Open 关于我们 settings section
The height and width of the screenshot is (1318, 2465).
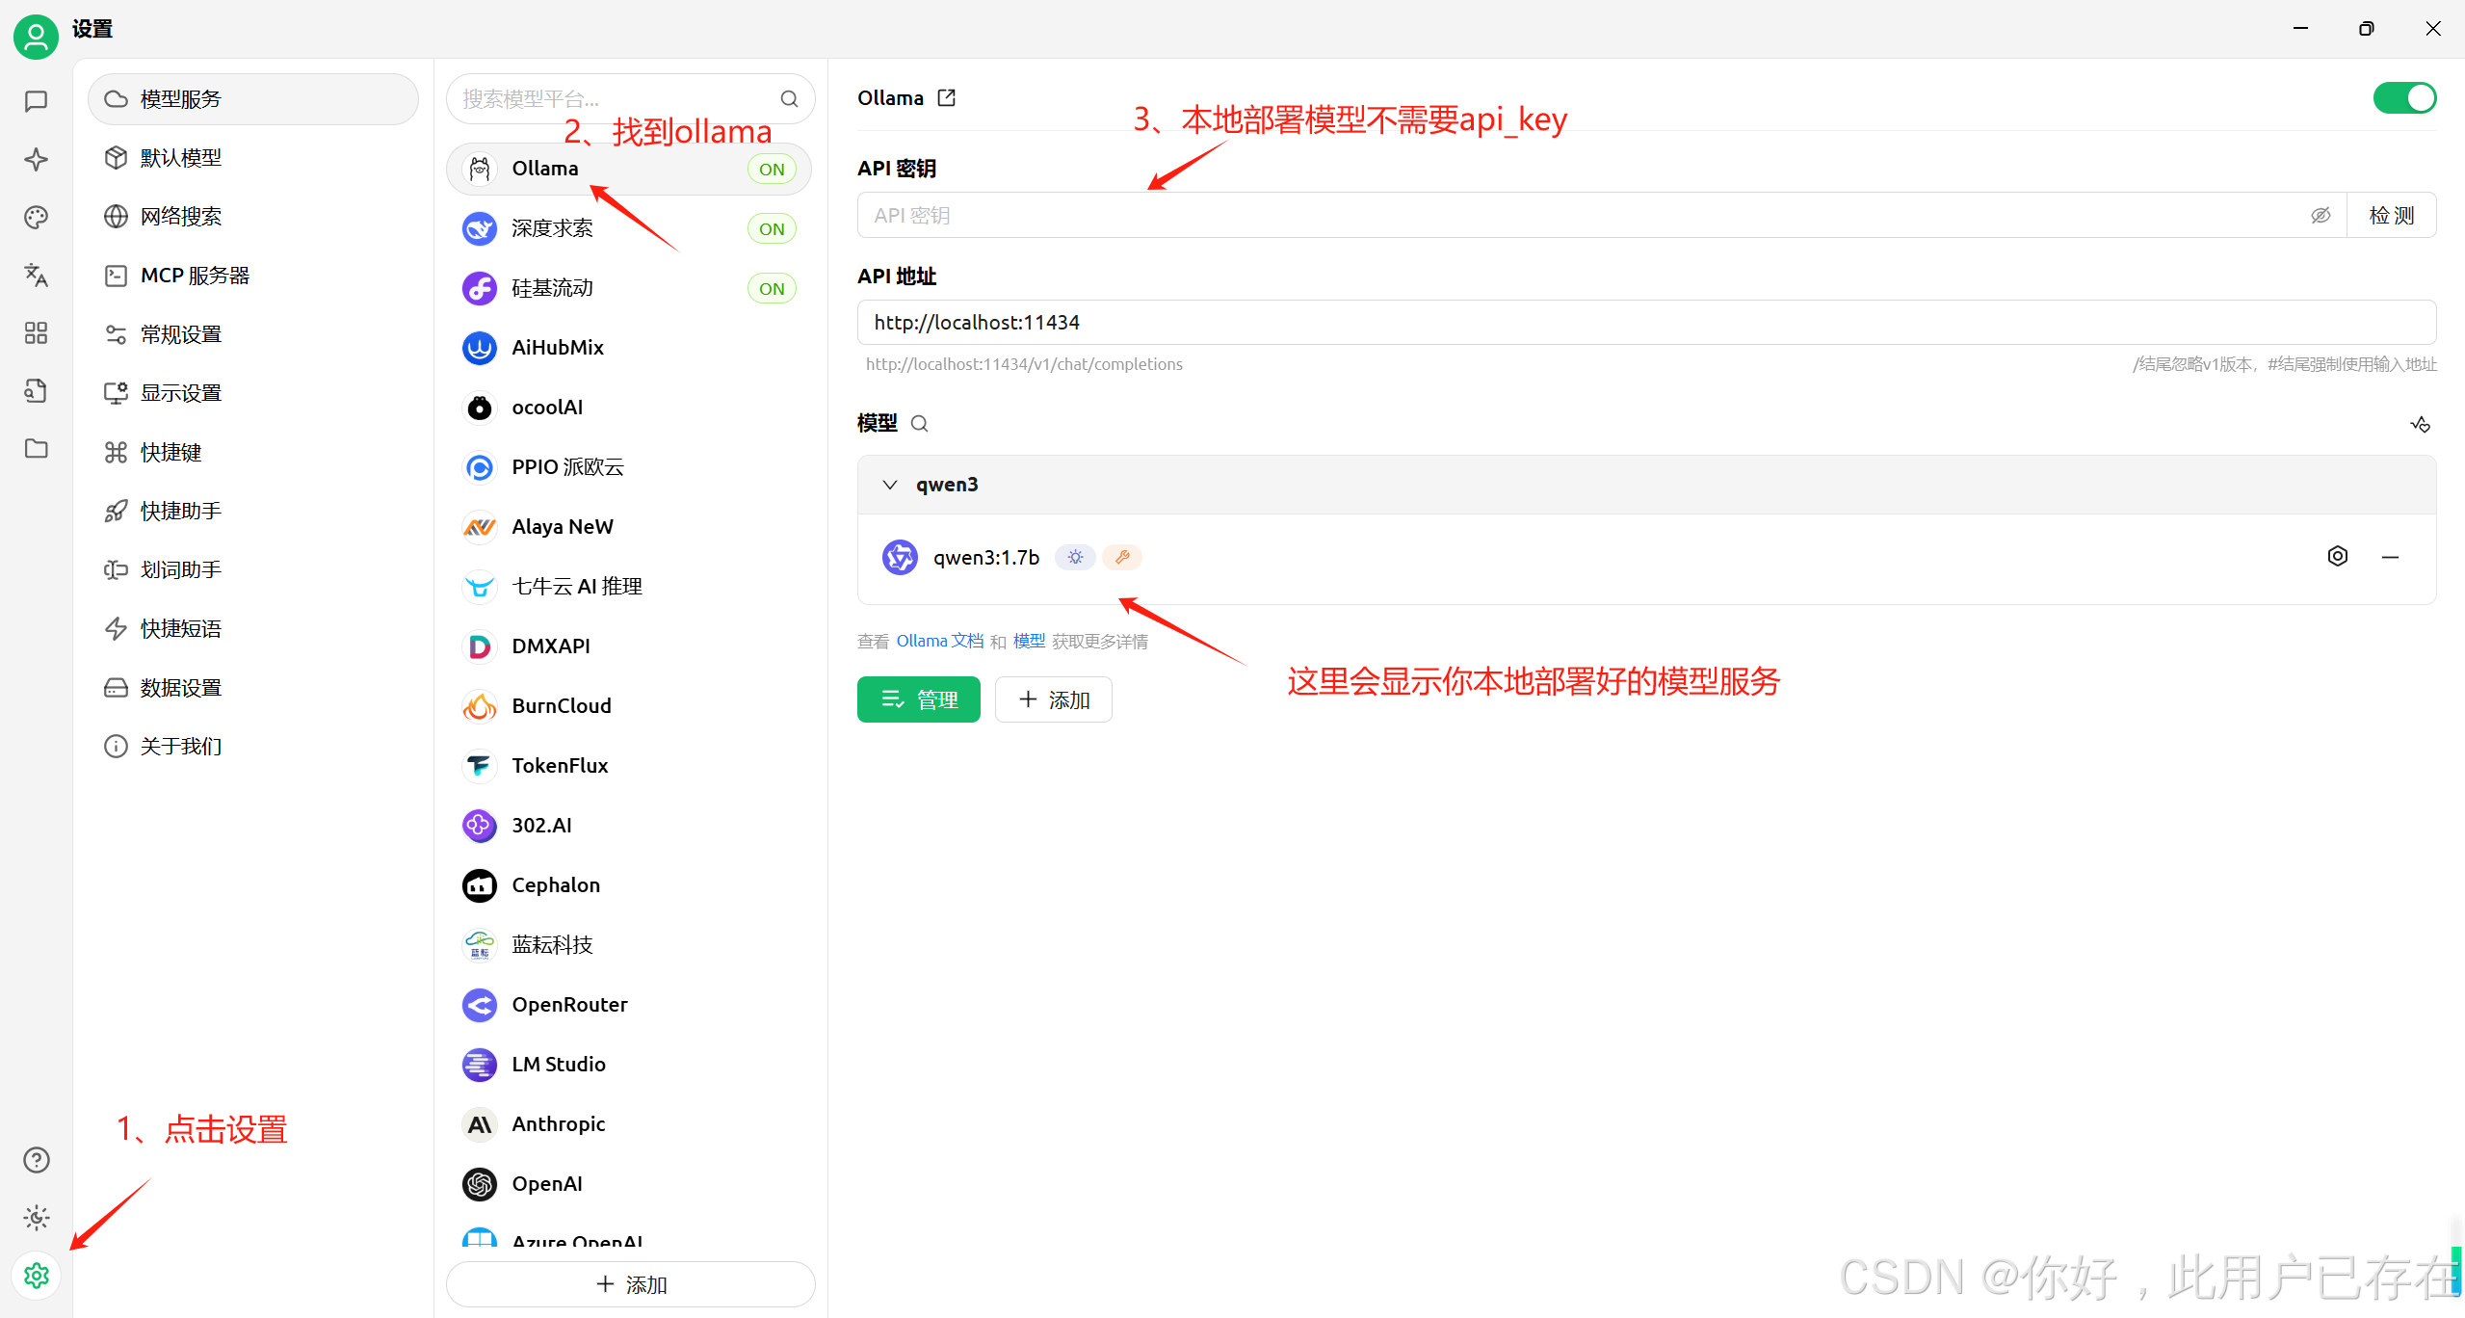[x=253, y=747]
